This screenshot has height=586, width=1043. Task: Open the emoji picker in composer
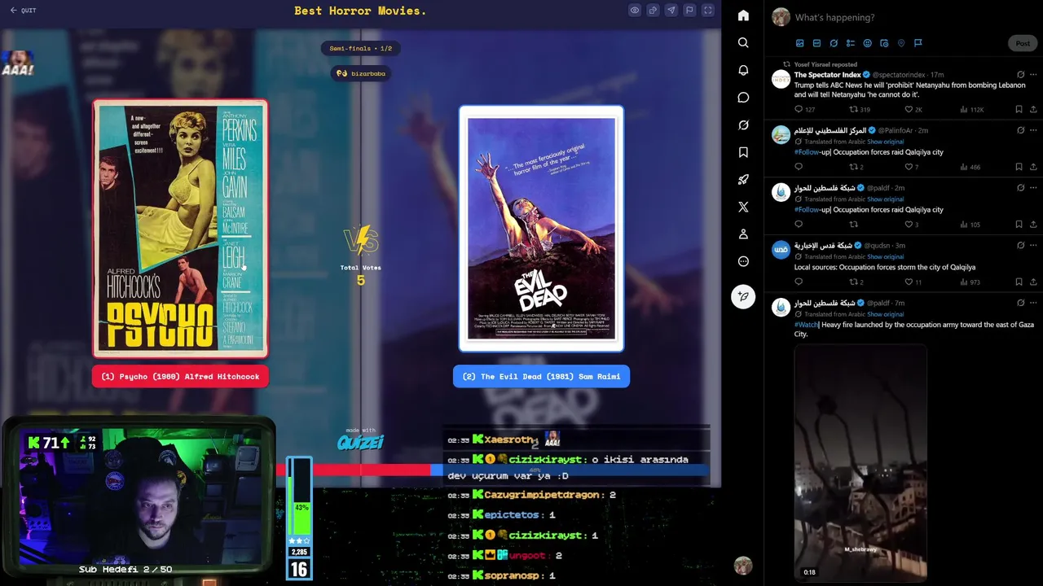click(867, 43)
